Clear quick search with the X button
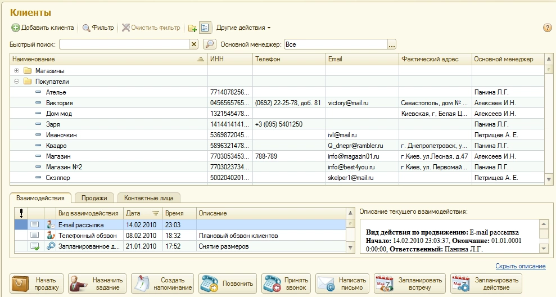556x297 pixels. [194, 44]
